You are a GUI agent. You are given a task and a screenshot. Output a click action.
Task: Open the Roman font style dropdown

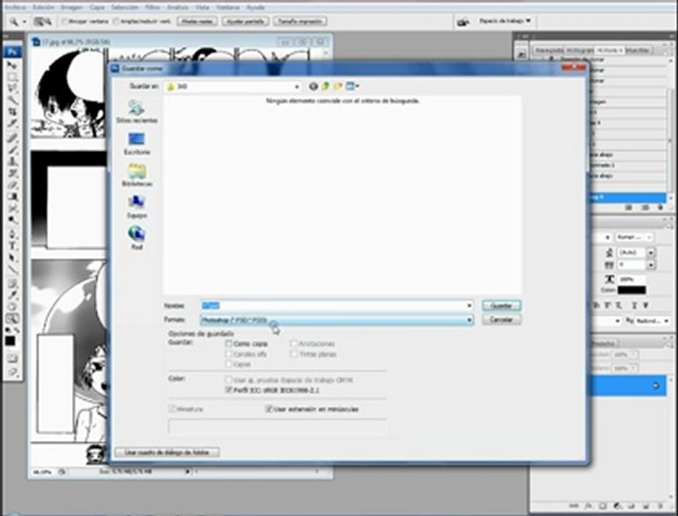click(x=634, y=237)
